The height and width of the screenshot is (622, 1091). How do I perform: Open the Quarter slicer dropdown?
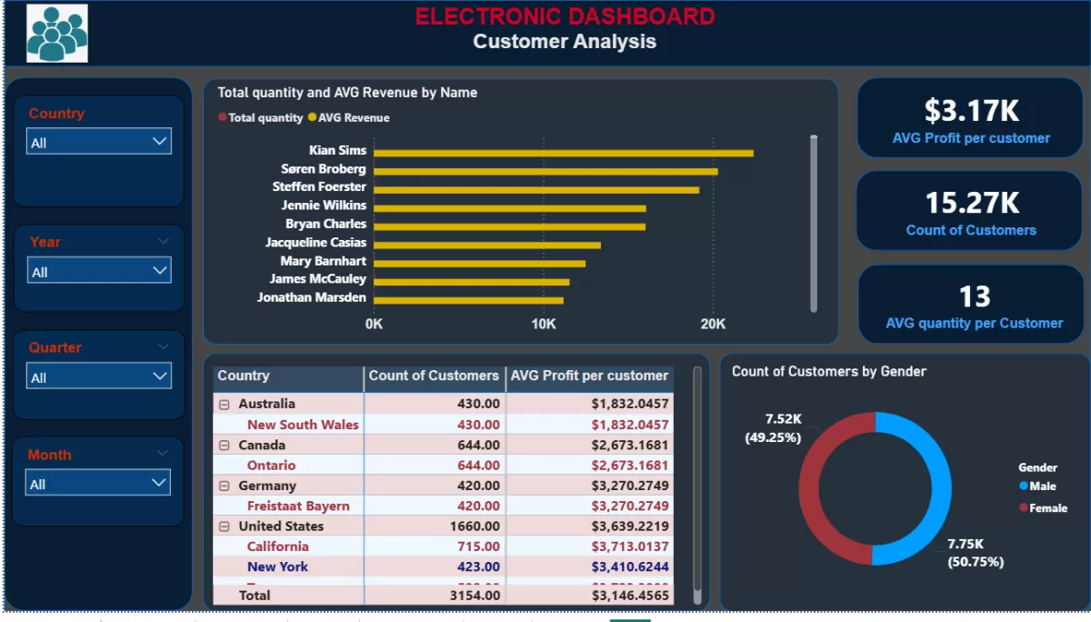[x=99, y=376]
